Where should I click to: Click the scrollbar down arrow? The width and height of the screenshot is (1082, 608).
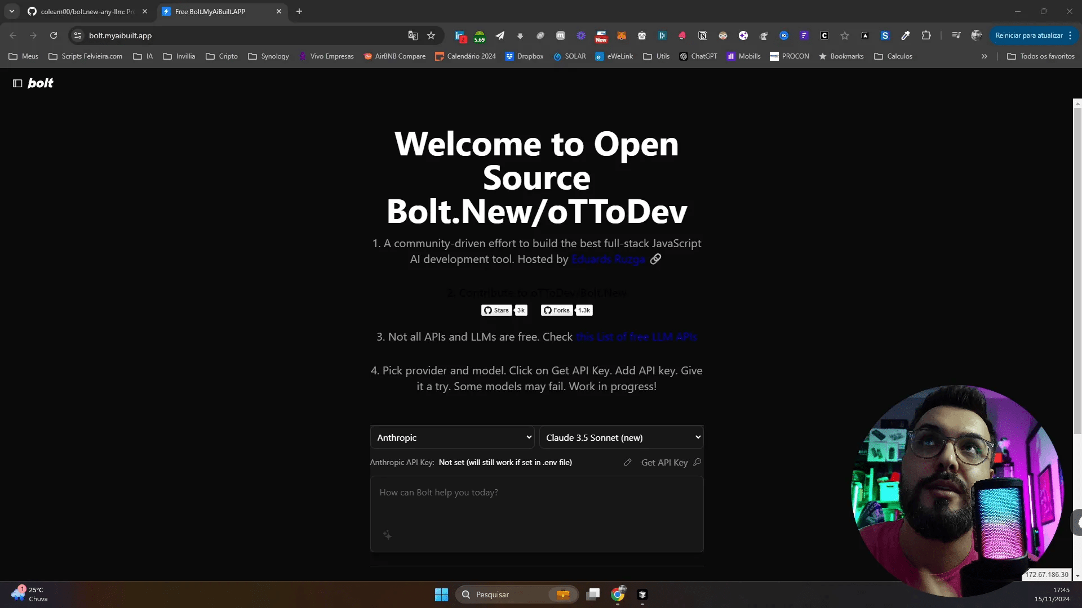(1077, 576)
